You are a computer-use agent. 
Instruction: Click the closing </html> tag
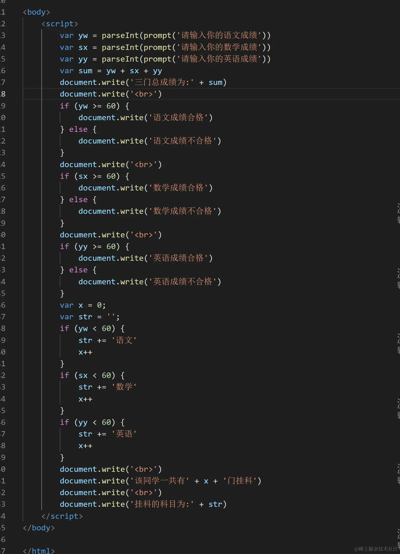[x=39, y=550]
